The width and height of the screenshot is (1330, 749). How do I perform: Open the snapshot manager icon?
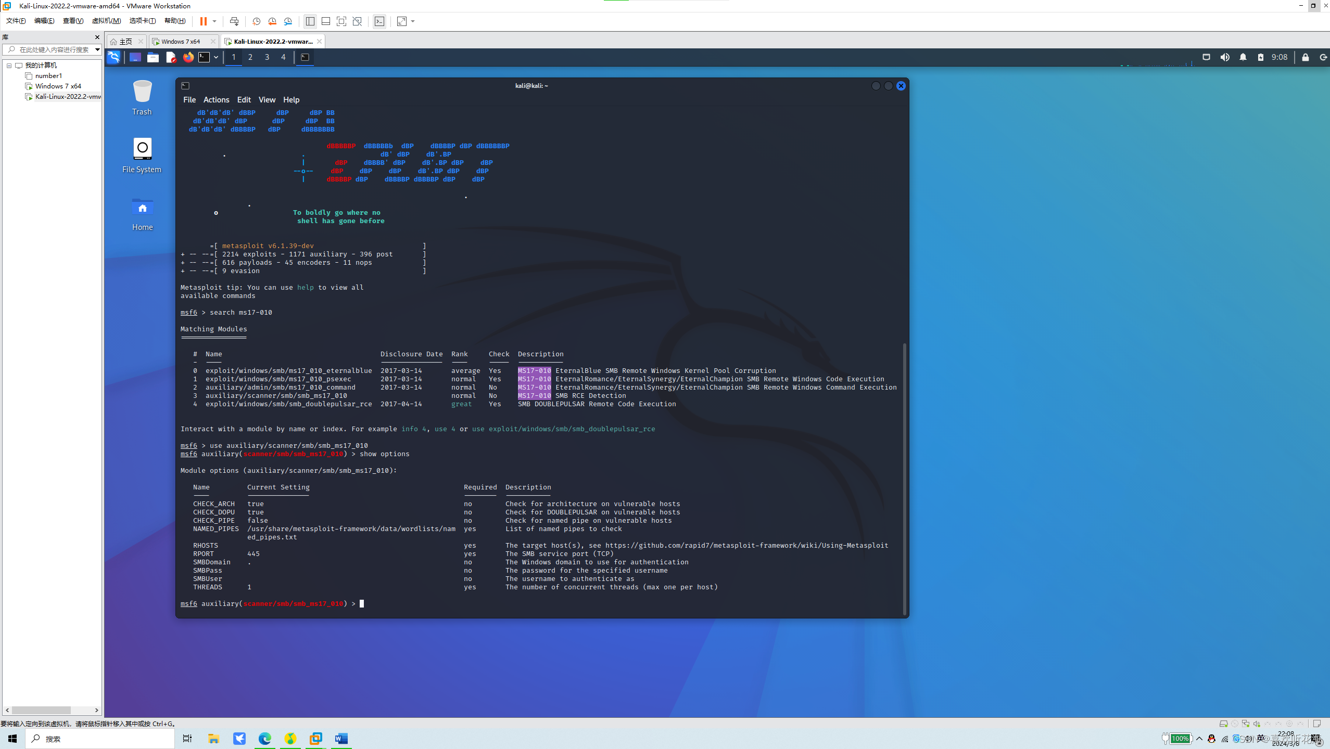click(288, 21)
